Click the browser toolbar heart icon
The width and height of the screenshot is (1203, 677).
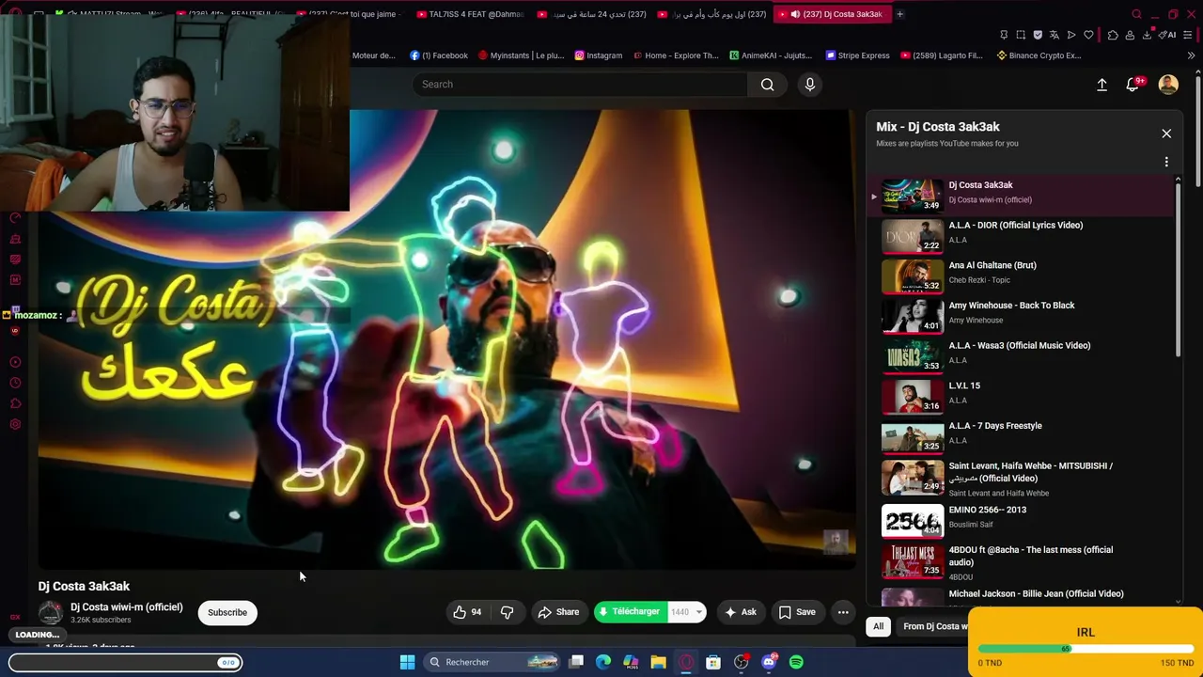[1088, 35]
